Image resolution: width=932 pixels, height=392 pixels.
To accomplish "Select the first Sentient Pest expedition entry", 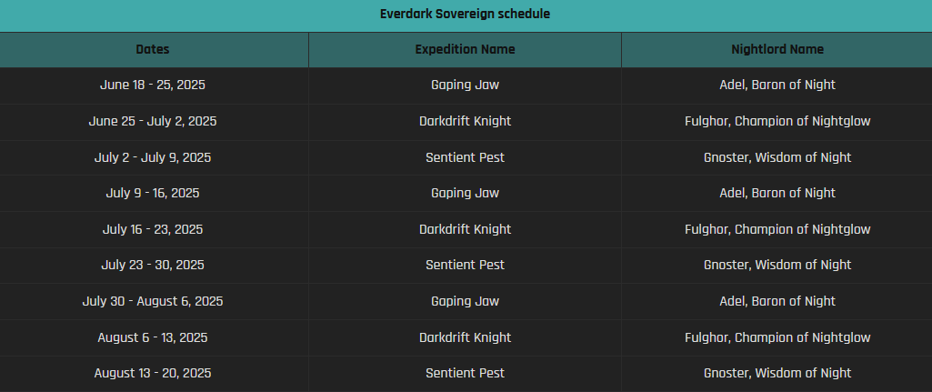I will coord(465,157).
